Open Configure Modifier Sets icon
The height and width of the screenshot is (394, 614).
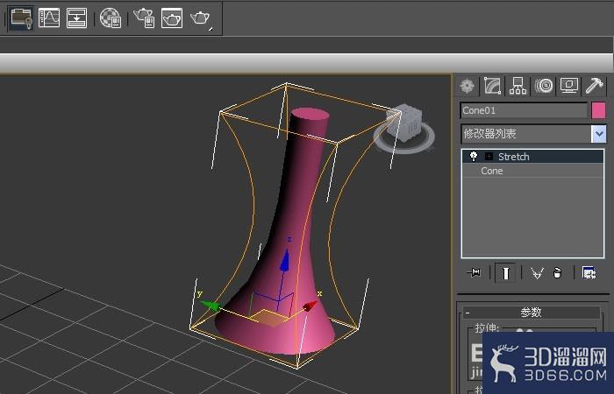point(589,273)
